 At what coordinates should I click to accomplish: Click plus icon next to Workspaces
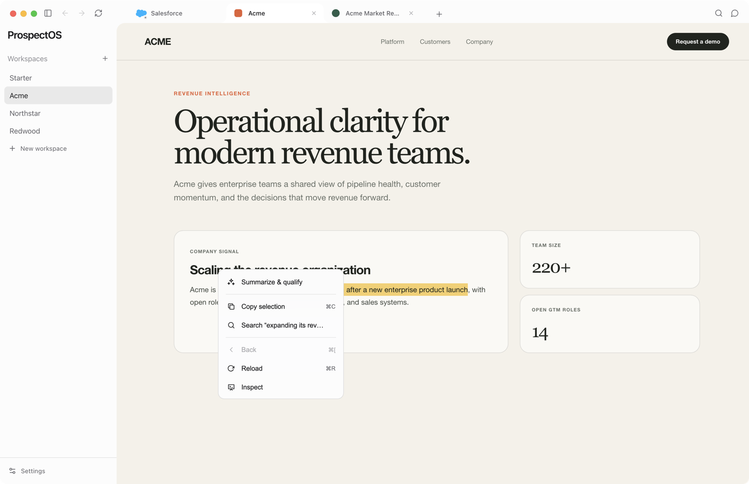pyautogui.click(x=105, y=58)
